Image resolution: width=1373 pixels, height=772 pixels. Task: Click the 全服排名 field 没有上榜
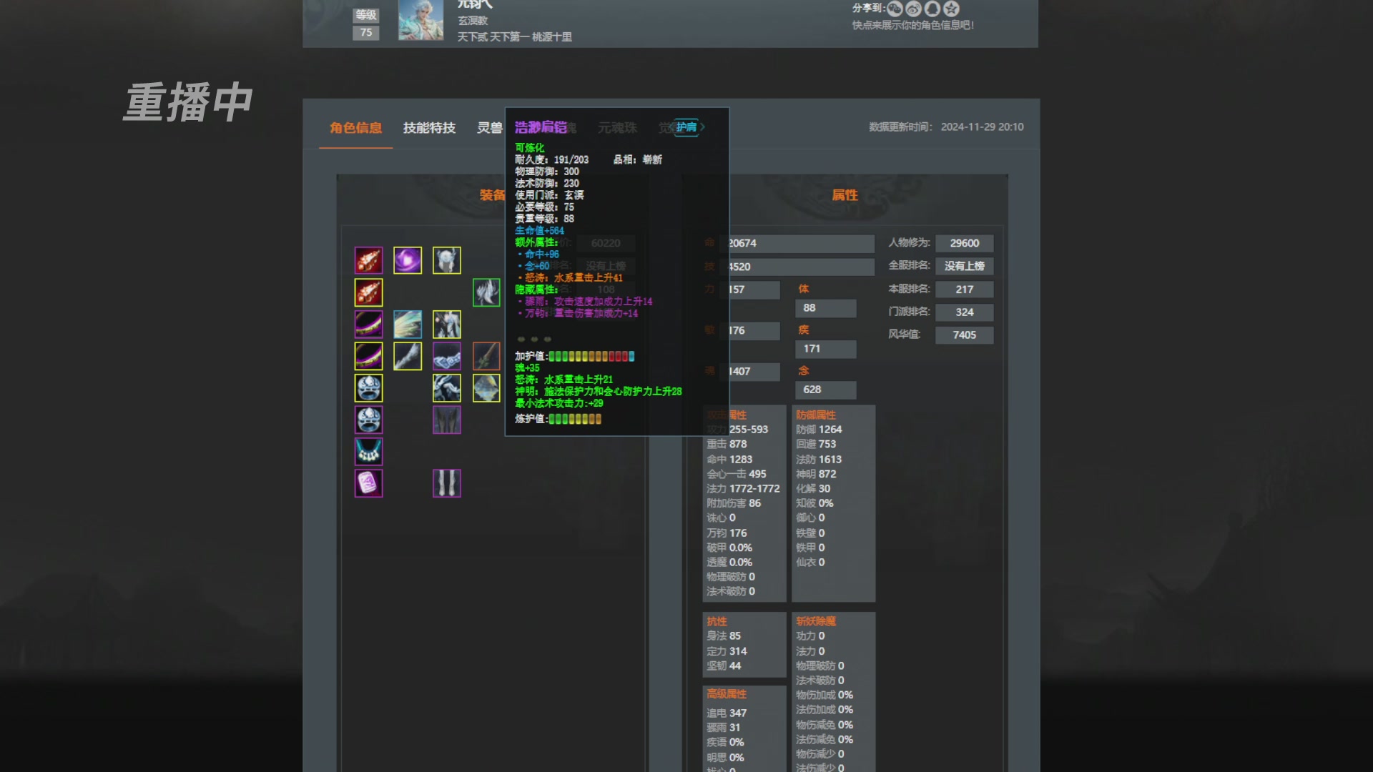point(964,266)
